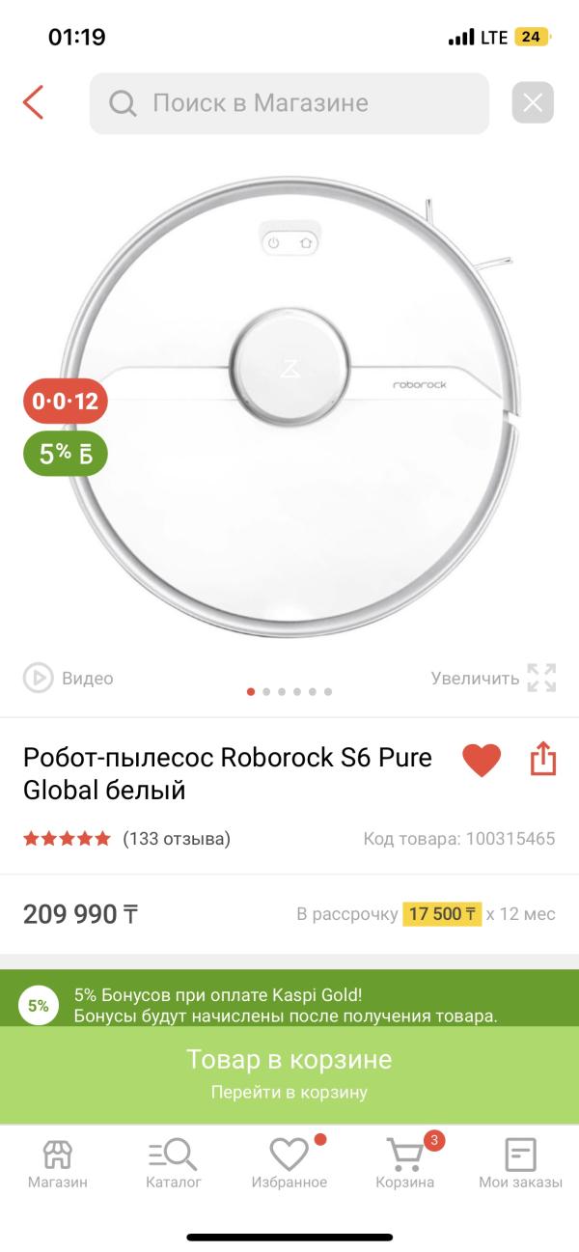The height and width of the screenshot is (1252, 579).
Task: Open the Каталог tab
Action: click(x=174, y=1163)
